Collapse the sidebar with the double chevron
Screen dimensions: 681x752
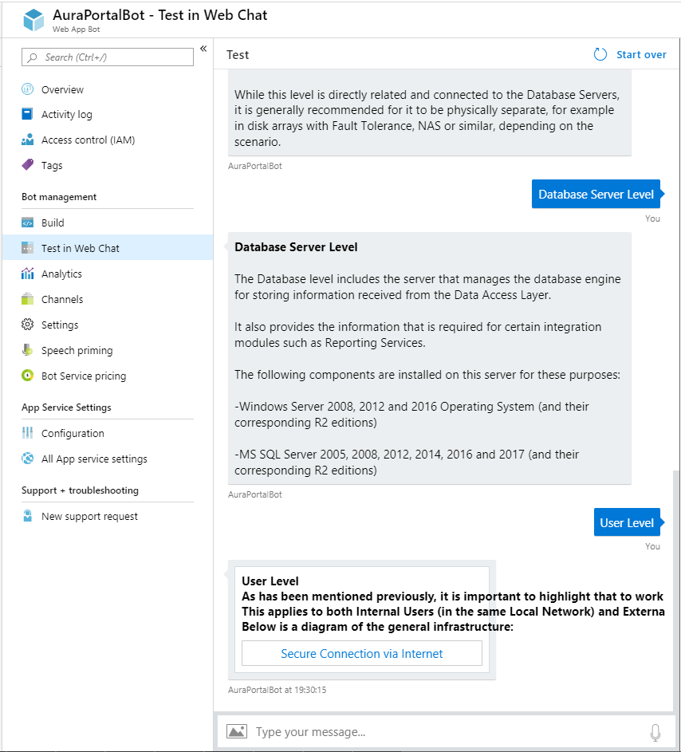tap(203, 48)
